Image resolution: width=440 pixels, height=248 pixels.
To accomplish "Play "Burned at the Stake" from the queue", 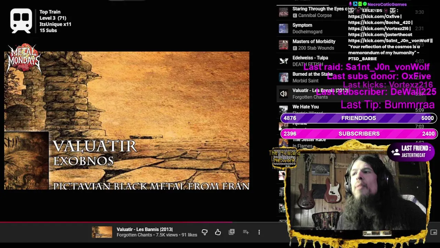I will coord(312,74).
